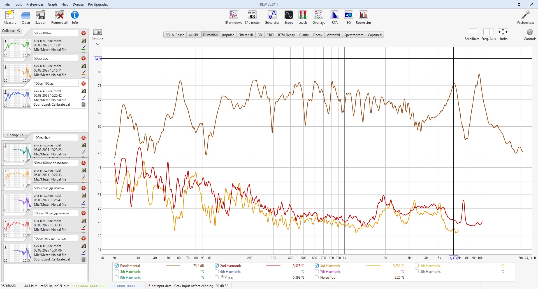Save measurement 3 using its disk icon
Screen dimensions: 538x289
point(84,91)
